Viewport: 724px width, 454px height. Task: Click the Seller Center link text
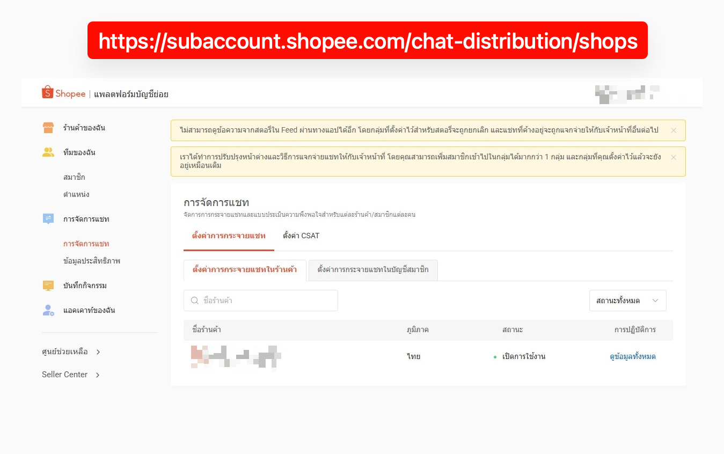coord(64,375)
